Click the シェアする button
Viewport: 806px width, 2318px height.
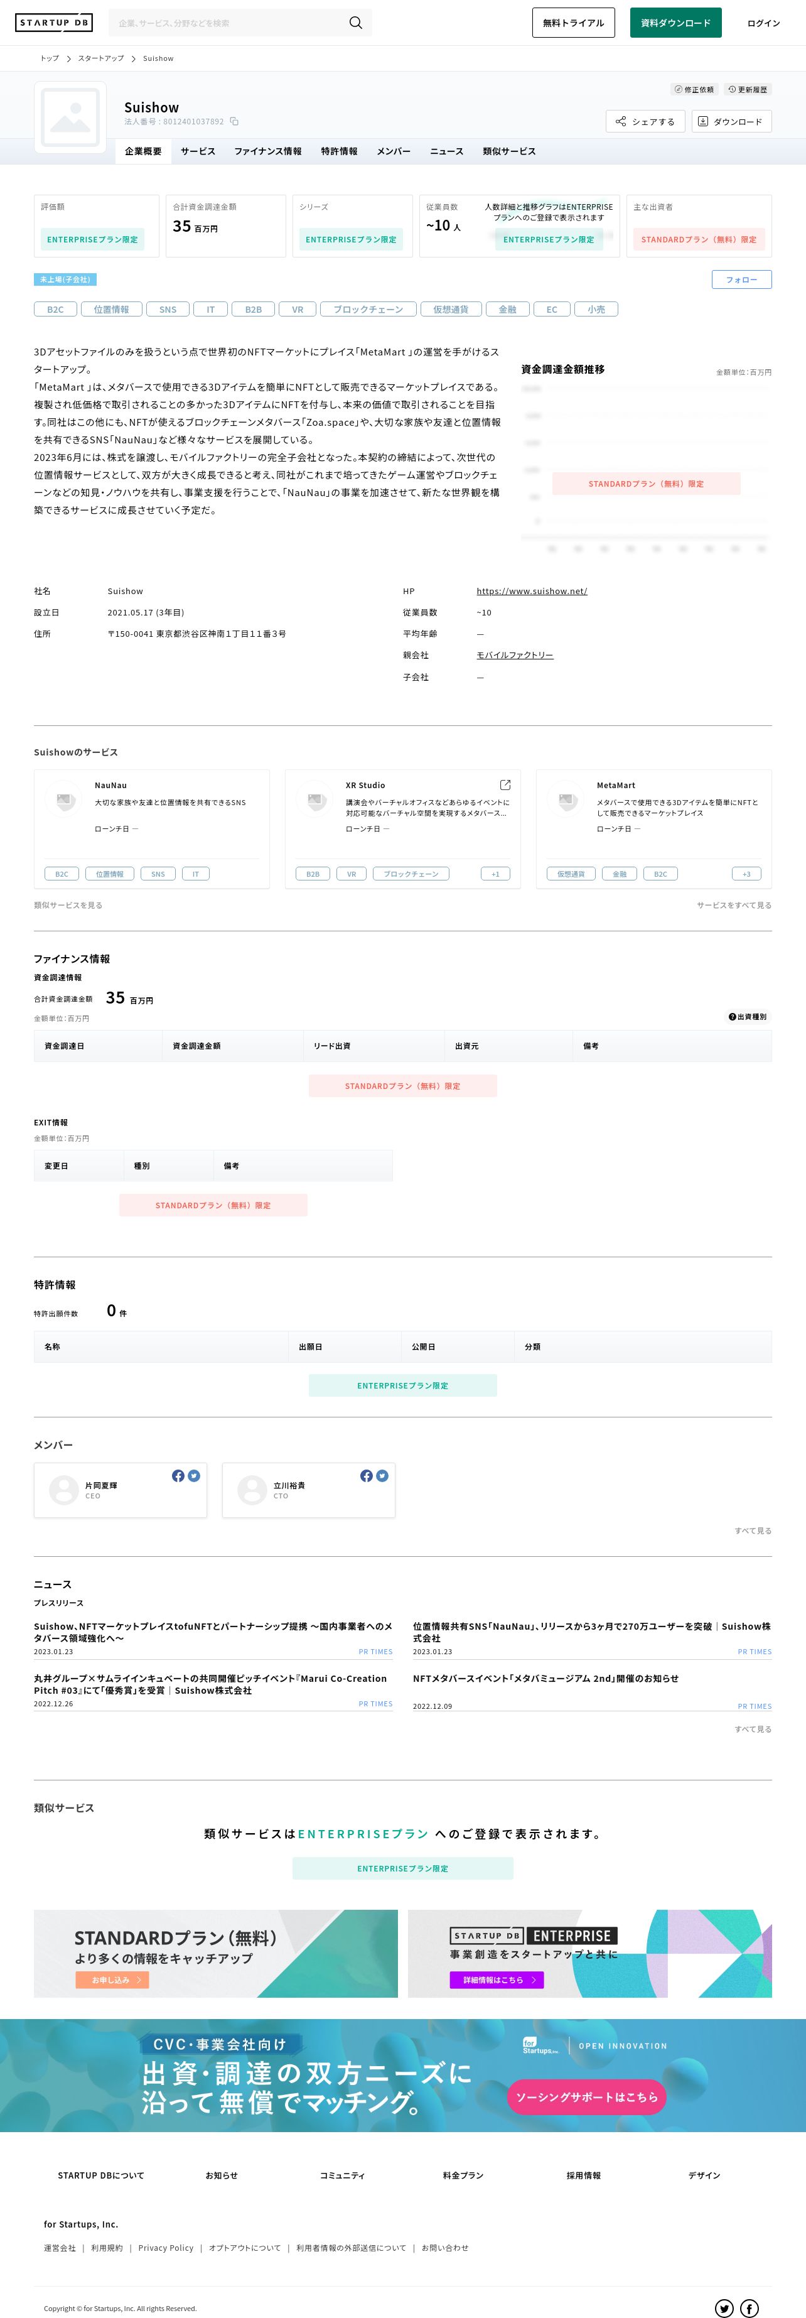[x=646, y=121]
